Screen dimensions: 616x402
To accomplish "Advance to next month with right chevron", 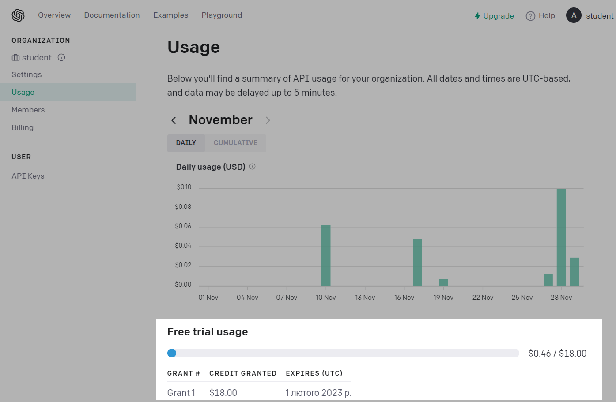I will (268, 120).
